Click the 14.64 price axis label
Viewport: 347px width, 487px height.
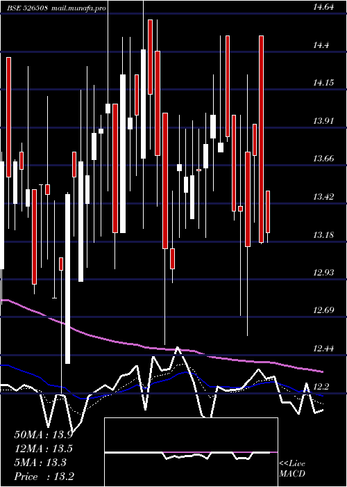[x=323, y=7]
